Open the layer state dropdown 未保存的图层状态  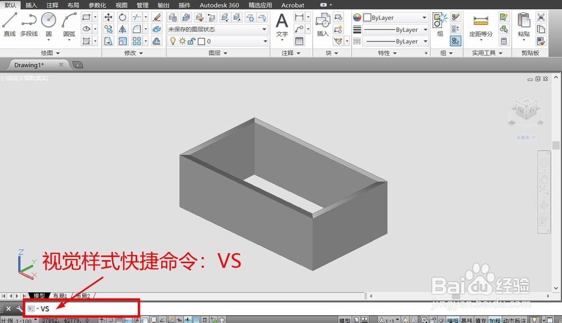coord(217,29)
